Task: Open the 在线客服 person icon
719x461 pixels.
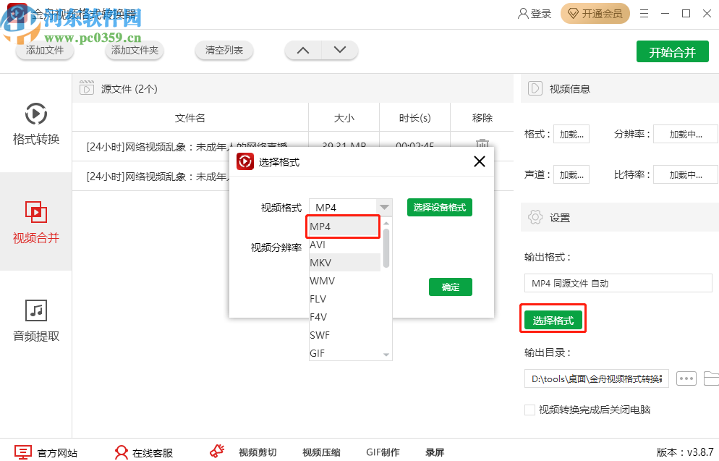Action: pos(121,452)
